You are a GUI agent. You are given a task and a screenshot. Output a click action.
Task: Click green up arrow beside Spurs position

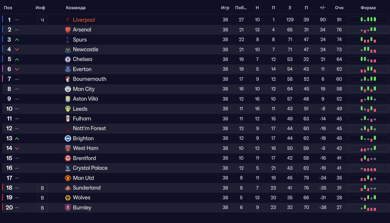point(17,40)
